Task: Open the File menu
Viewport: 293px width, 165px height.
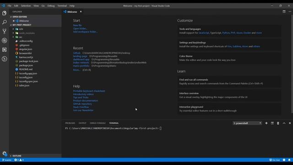Action: 9,6
